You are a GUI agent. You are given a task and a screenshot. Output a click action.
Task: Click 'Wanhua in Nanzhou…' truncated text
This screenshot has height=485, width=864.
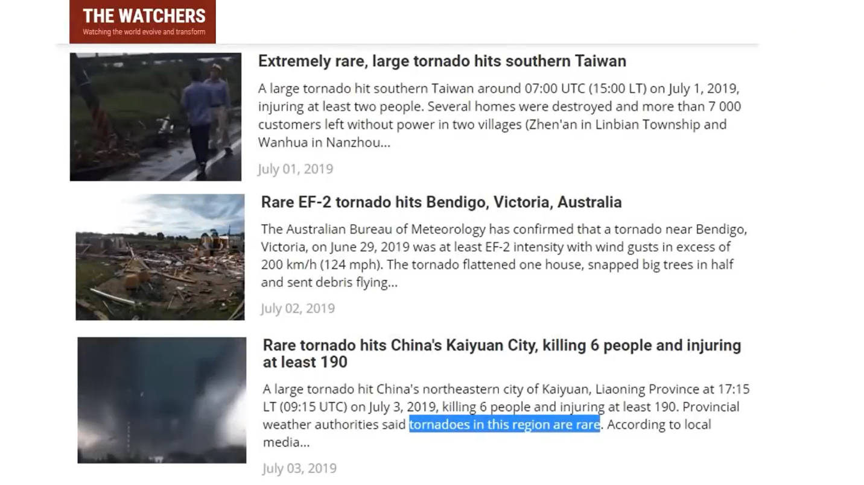(x=324, y=143)
